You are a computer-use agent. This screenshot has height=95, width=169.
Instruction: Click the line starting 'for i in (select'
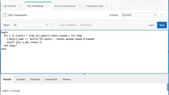coord(43,36)
